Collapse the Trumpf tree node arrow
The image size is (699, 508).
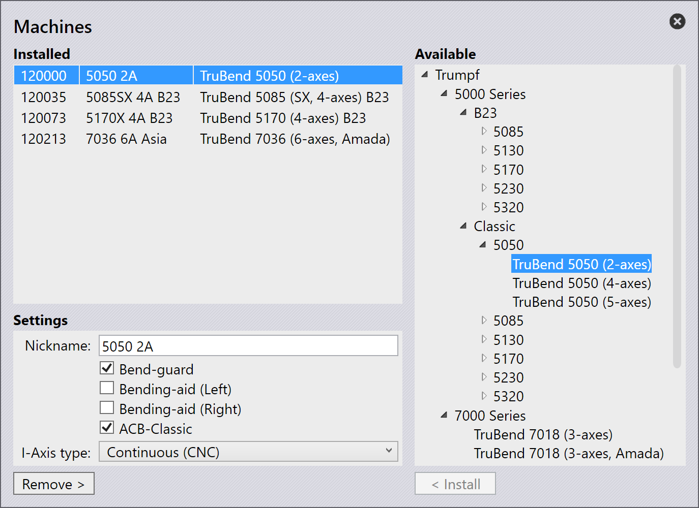(x=425, y=75)
